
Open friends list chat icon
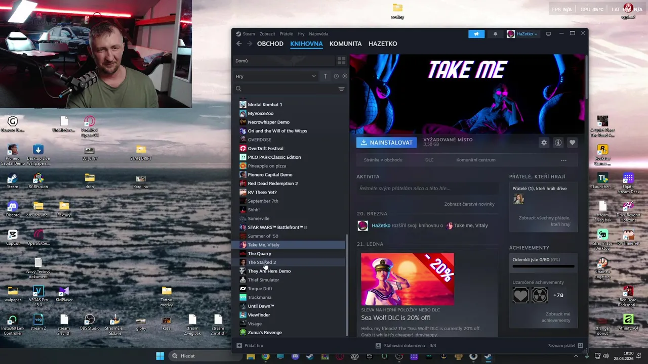(x=580, y=345)
